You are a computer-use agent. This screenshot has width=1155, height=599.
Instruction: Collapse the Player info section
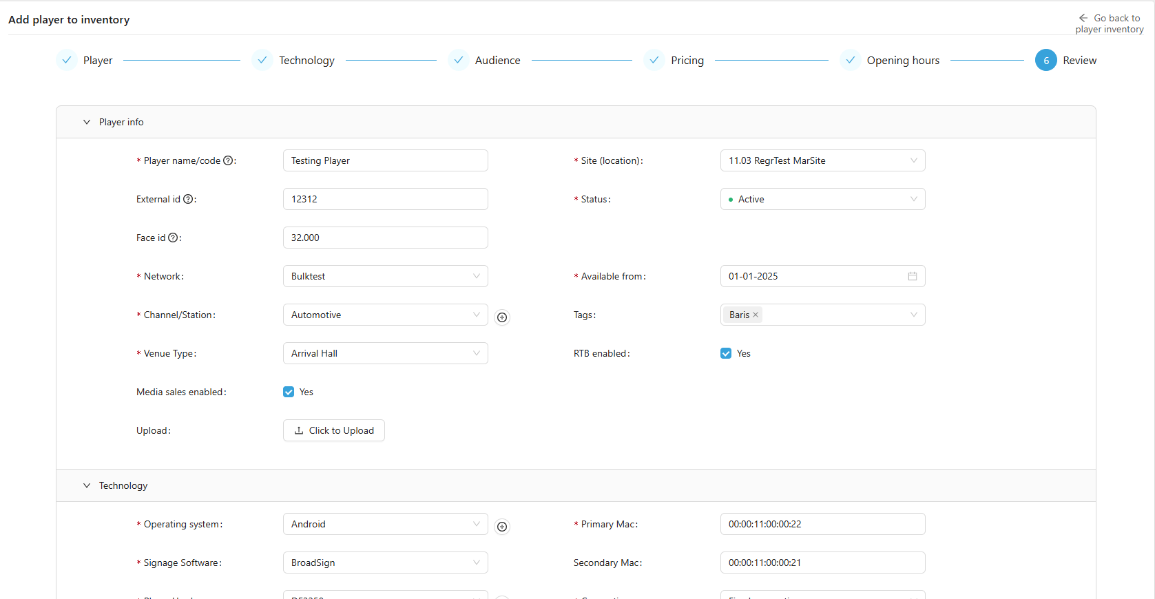point(87,122)
